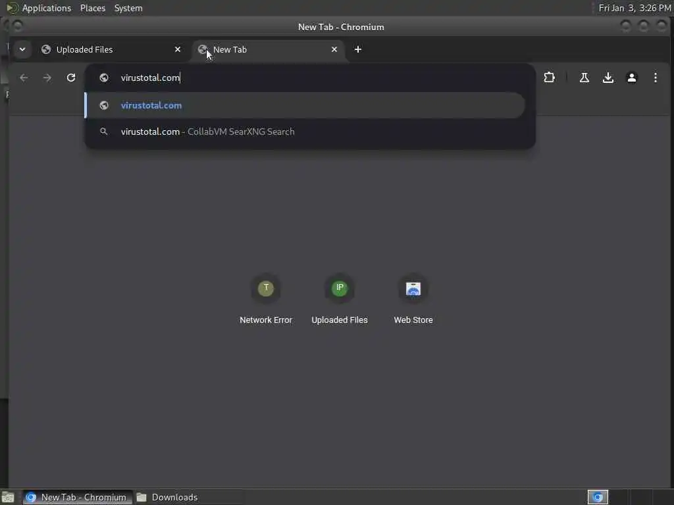Open the Network Error shortcut
Image resolution: width=674 pixels, height=505 pixels.
coord(266,300)
